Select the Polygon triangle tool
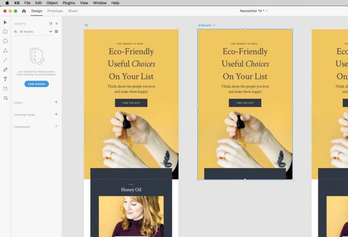Viewport: 348px width, 237px height. pos(5,51)
